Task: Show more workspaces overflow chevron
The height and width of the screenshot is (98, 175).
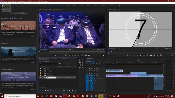Action: pyautogui.click(x=119, y=6)
